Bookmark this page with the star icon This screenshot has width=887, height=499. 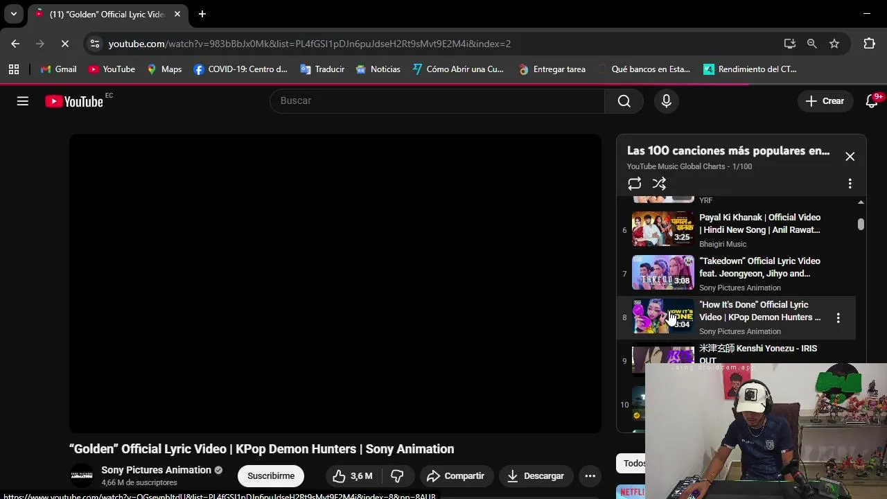click(x=834, y=44)
